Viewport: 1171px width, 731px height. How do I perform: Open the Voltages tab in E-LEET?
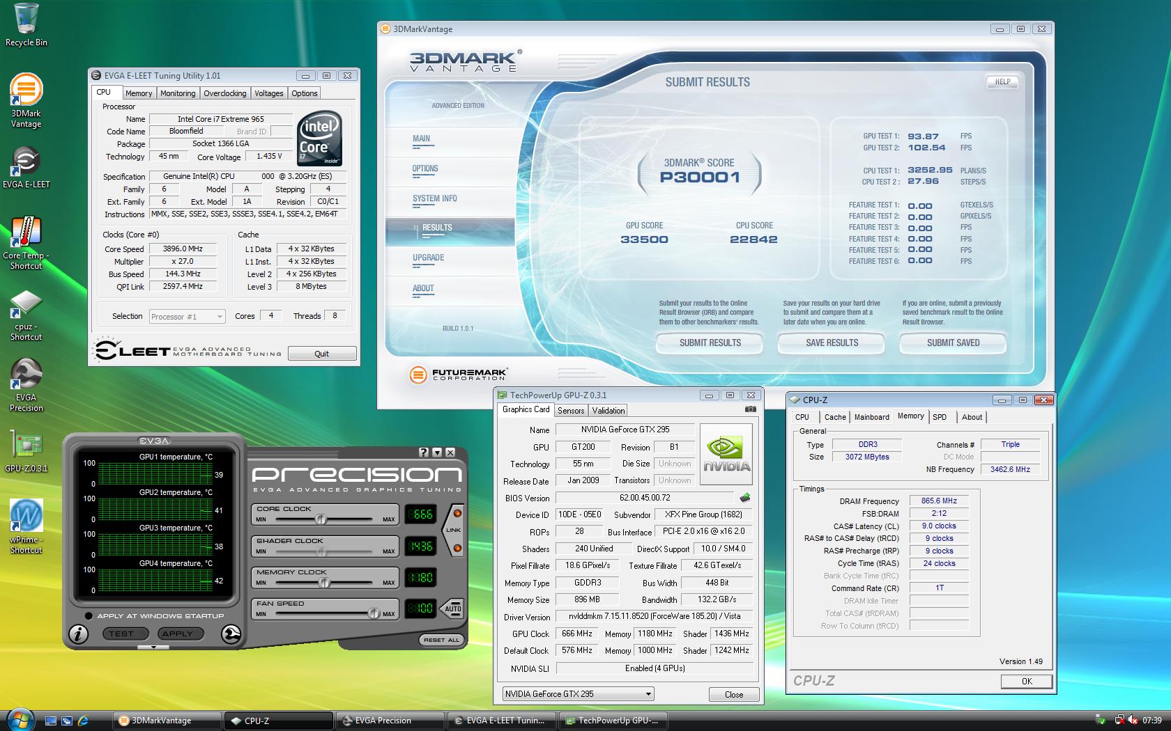(x=268, y=93)
